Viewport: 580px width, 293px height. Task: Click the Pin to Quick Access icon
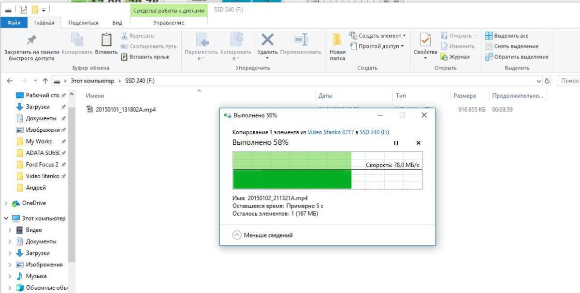(31, 40)
